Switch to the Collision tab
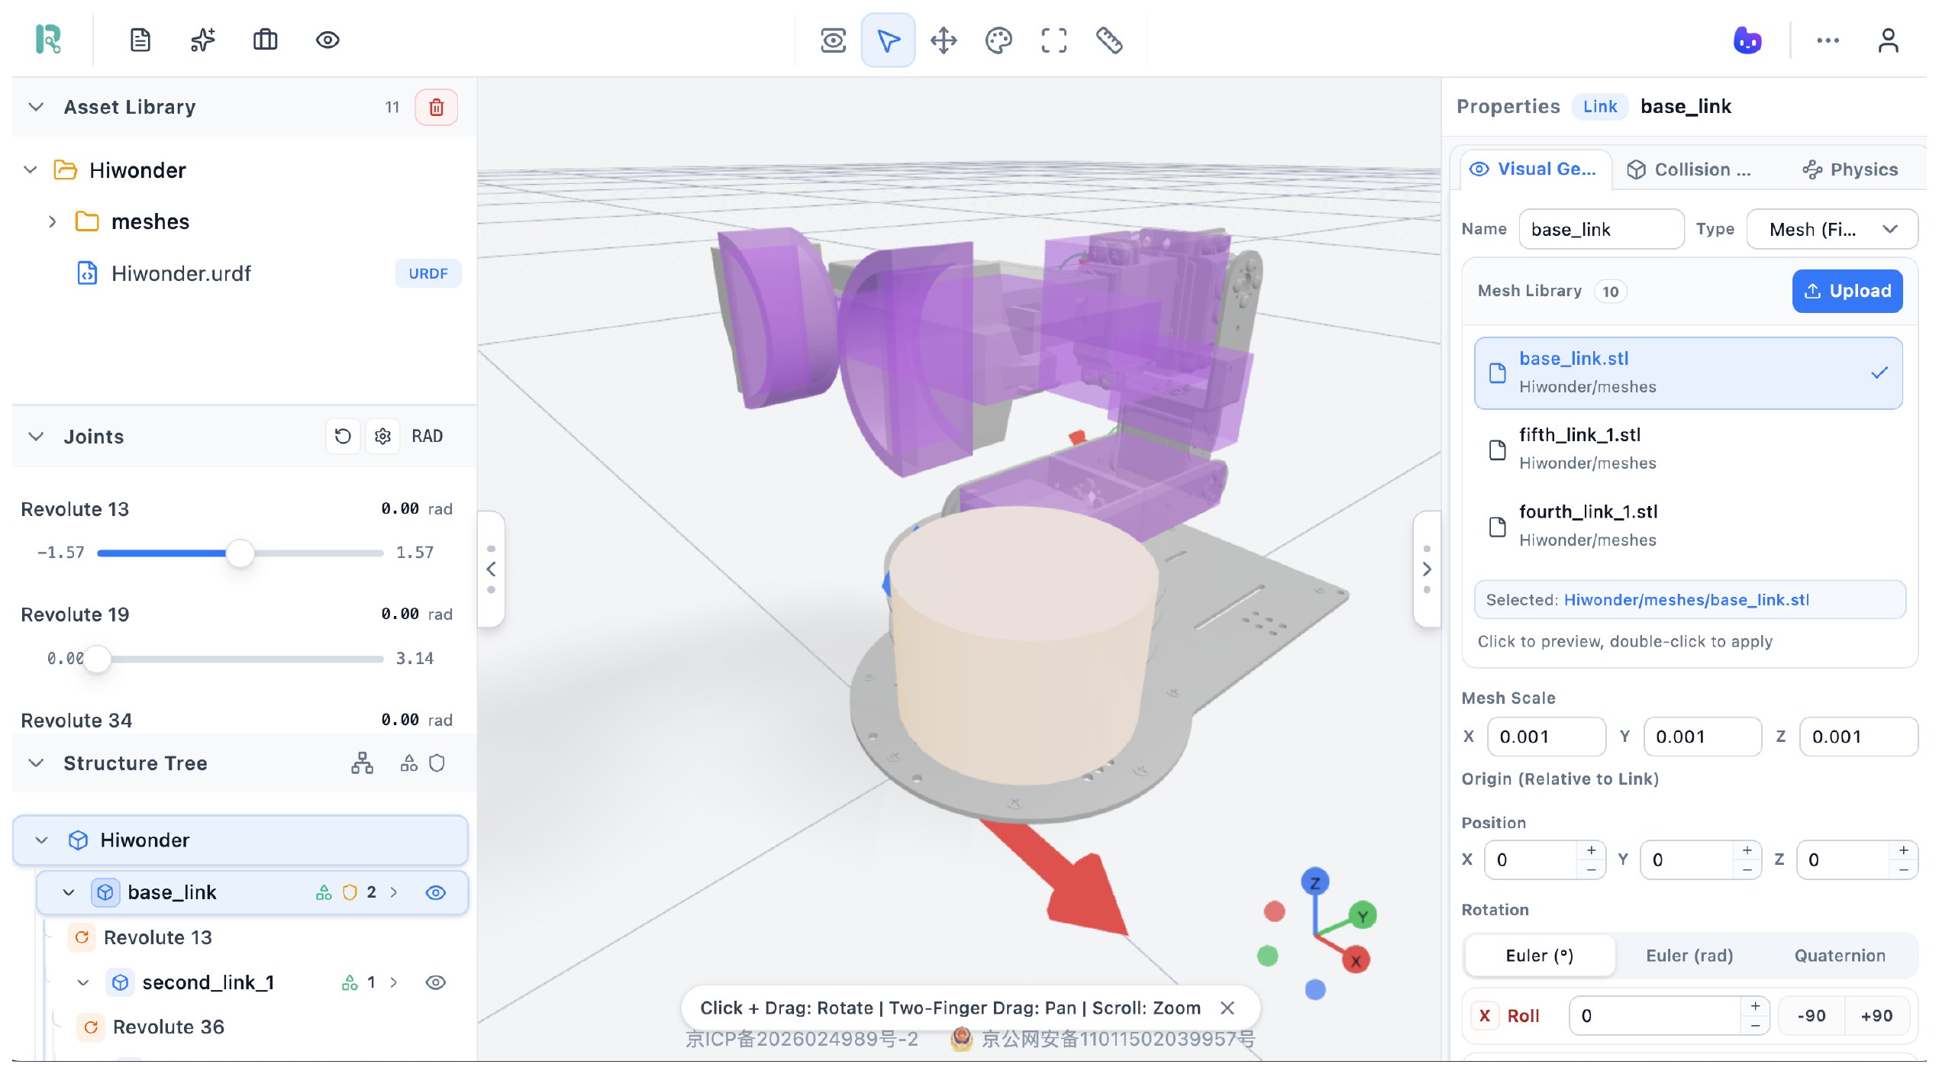The image size is (1939, 1074). pos(1689,169)
